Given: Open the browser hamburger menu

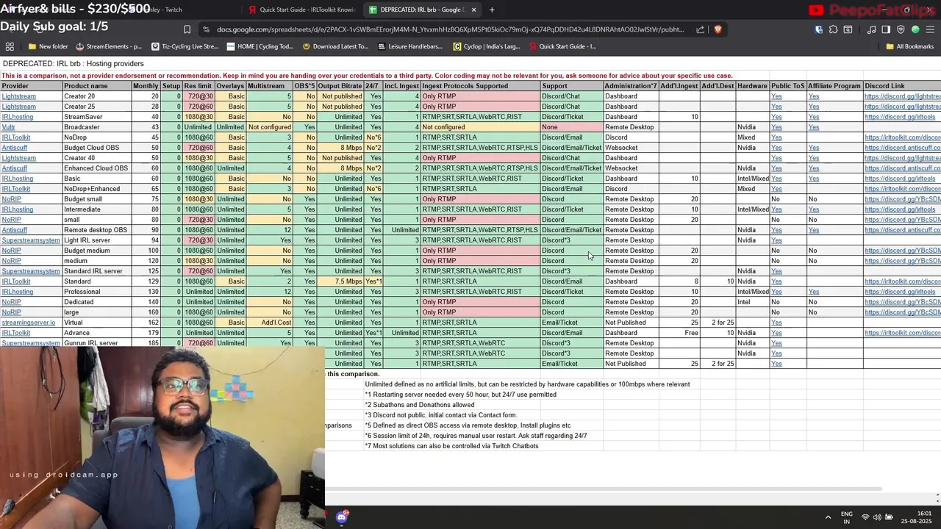Looking at the screenshot, I should [x=931, y=29].
